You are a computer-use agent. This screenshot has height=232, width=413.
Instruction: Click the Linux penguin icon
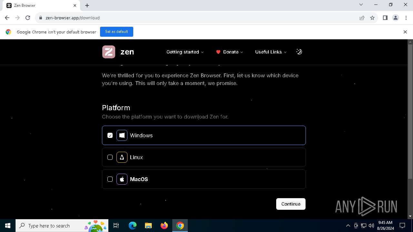pos(122,157)
